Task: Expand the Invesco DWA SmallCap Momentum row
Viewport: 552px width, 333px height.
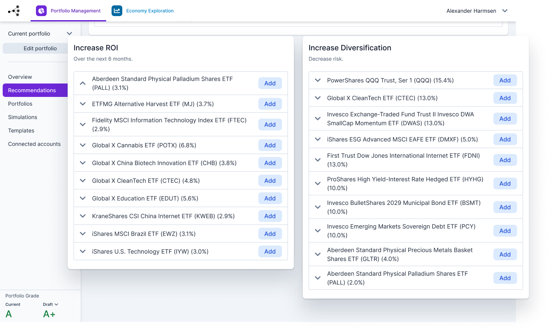Action: (x=318, y=119)
